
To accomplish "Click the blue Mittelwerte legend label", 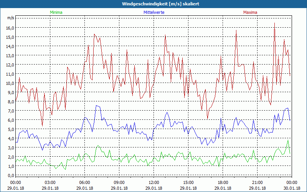I will pos(154,12).
